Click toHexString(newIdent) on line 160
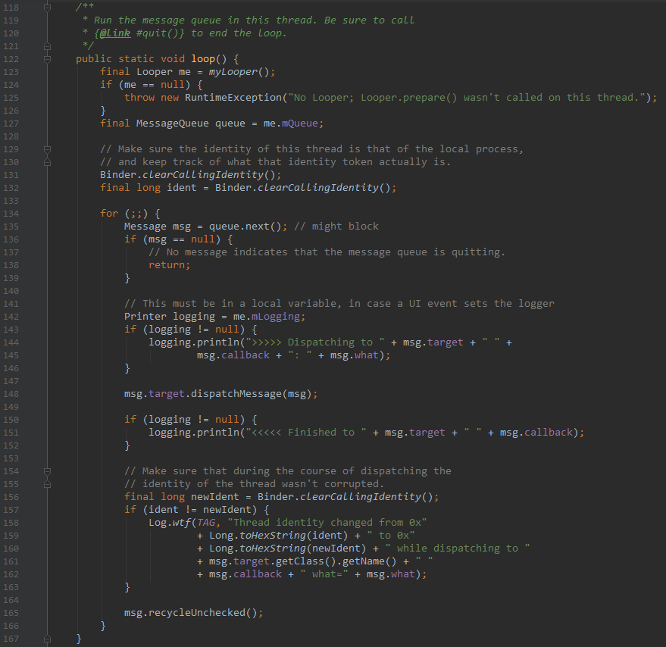The width and height of the screenshot is (666, 647). click(x=303, y=548)
